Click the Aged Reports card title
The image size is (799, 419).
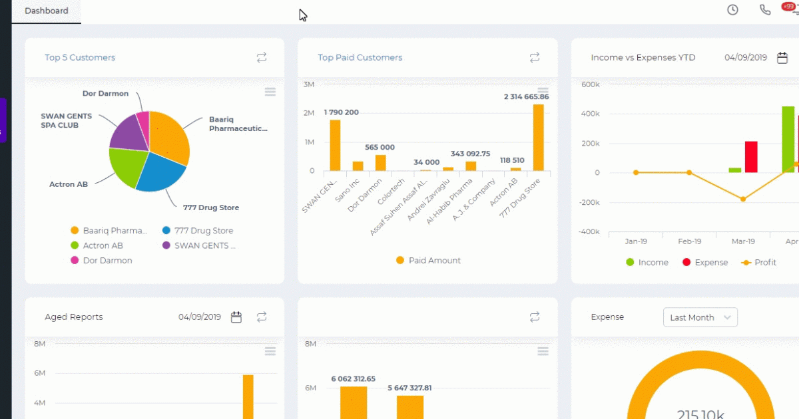(x=74, y=317)
